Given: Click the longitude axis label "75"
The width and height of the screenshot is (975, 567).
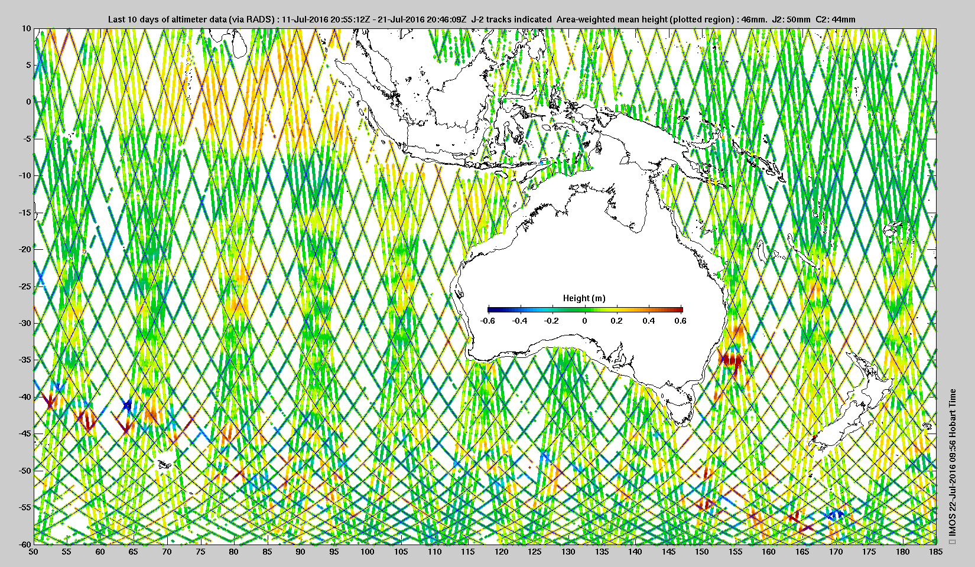Looking at the screenshot, I should pos(201,552).
